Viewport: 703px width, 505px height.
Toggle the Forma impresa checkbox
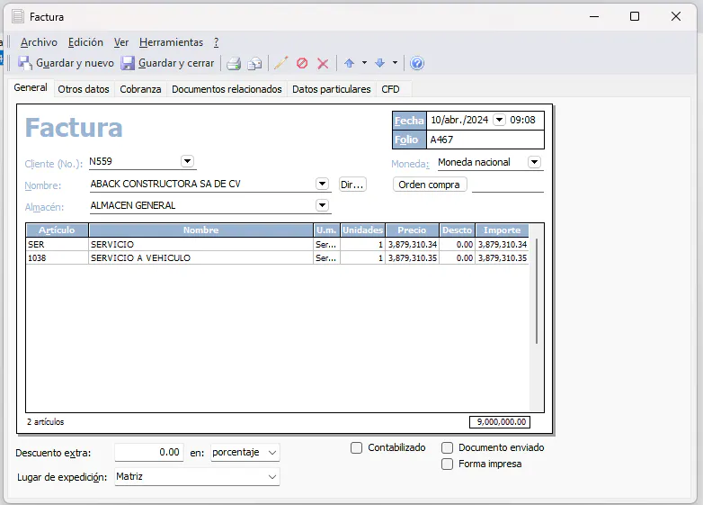[x=447, y=464]
